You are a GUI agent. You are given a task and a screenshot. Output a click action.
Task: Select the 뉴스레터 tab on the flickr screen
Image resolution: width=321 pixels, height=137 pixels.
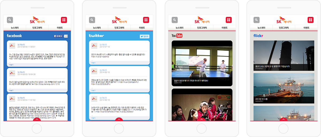(261, 28)
